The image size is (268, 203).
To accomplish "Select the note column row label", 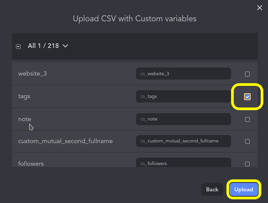I will pyautogui.click(x=25, y=119).
